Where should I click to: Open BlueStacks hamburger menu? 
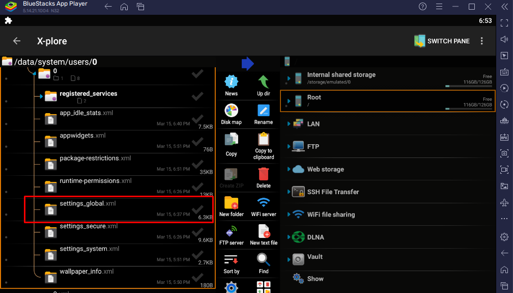pos(439,7)
